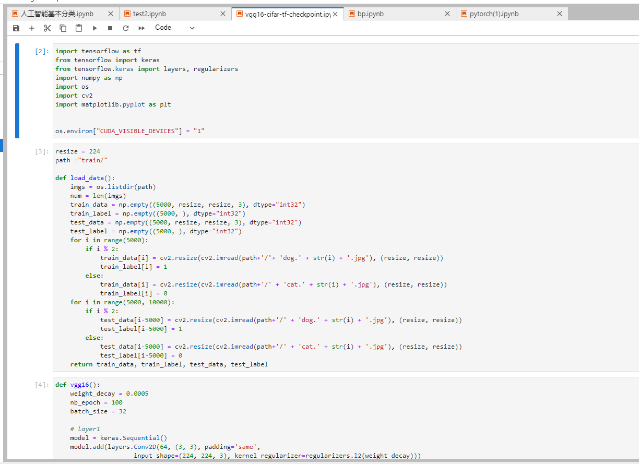The width and height of the screenshot is (639, 464).
Task: Restart the kernel with the circular arrow
Action: tap(126, 28)
